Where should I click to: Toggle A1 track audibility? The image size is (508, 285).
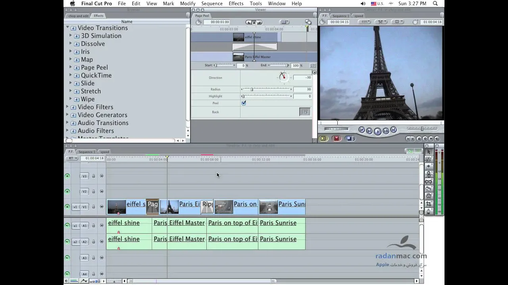pos(67,226)
